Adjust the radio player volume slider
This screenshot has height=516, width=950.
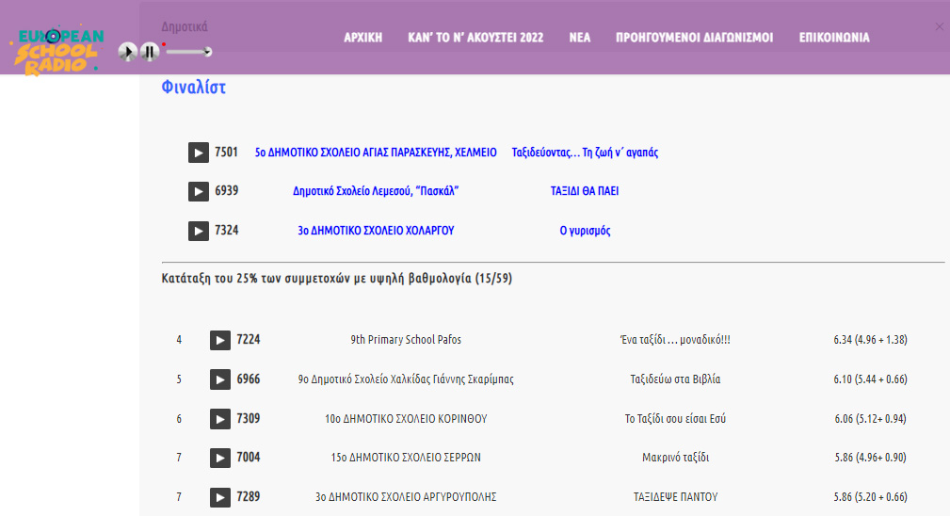[x=186, y=52]
